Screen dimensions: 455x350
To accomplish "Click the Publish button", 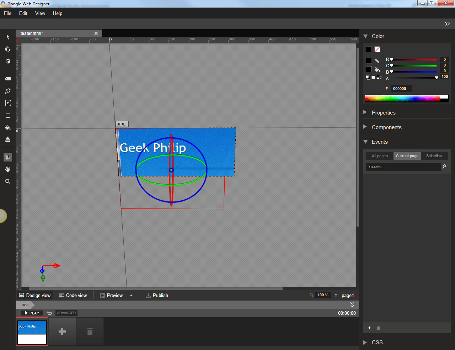I will [x=157, y=295].
